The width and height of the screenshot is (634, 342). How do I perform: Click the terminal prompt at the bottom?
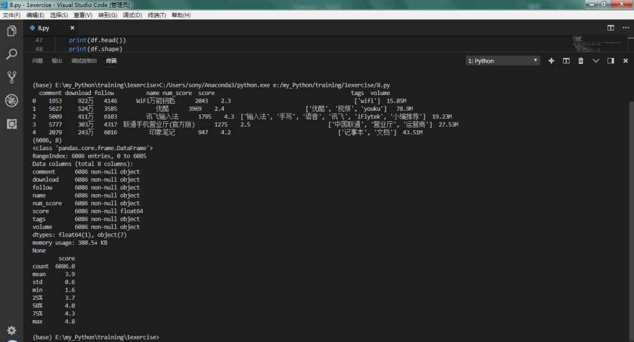pos(96,337)
